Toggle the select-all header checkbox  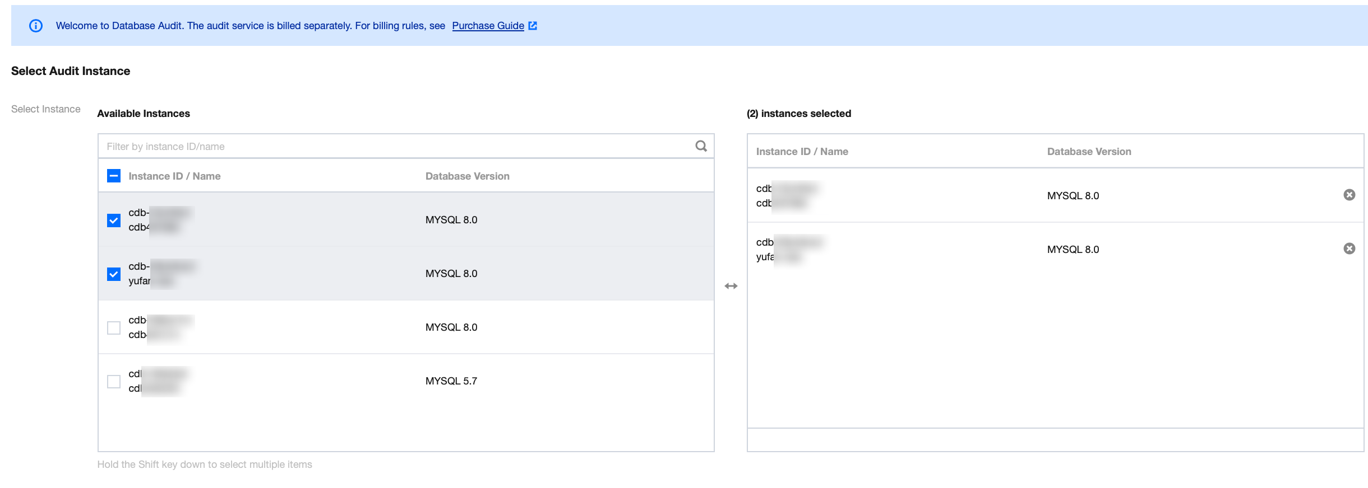click(114, 176)
